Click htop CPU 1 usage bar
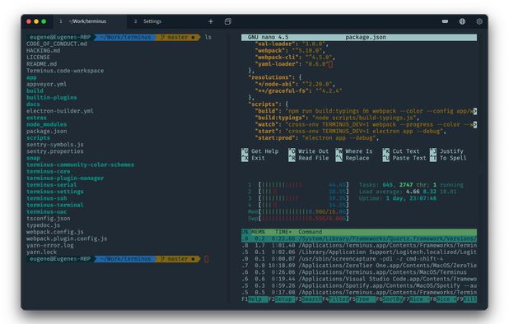Viewport: 509px width, 324px height. click(298, 185)
